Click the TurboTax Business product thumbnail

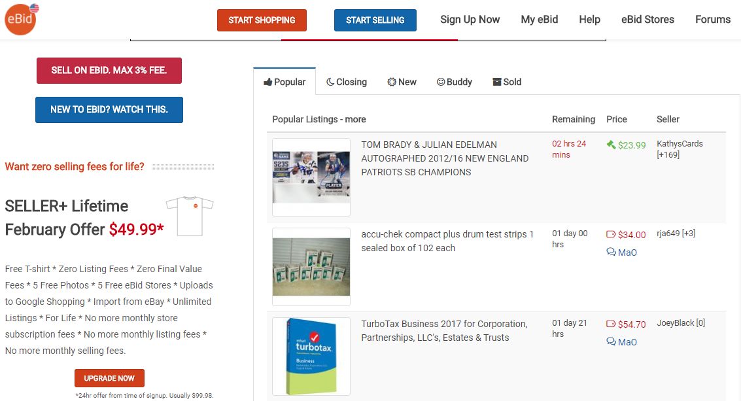[311, 356]
